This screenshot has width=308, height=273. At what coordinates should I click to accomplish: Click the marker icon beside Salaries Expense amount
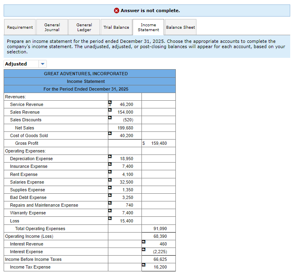click(110, 180)
